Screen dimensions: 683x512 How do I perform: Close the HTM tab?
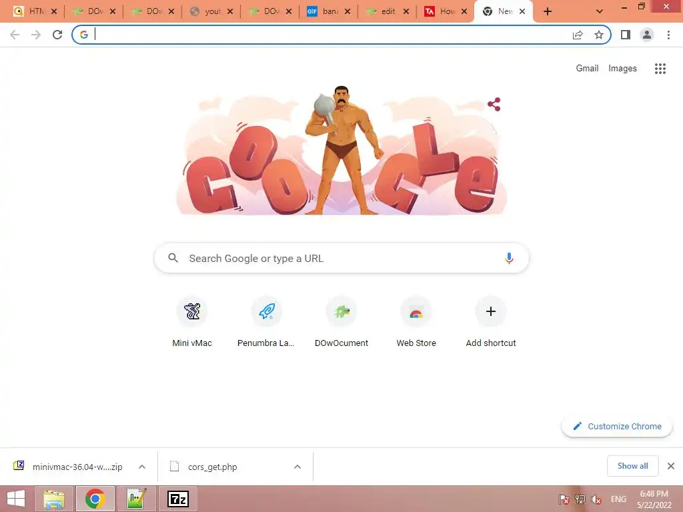[x=54, y=11]
